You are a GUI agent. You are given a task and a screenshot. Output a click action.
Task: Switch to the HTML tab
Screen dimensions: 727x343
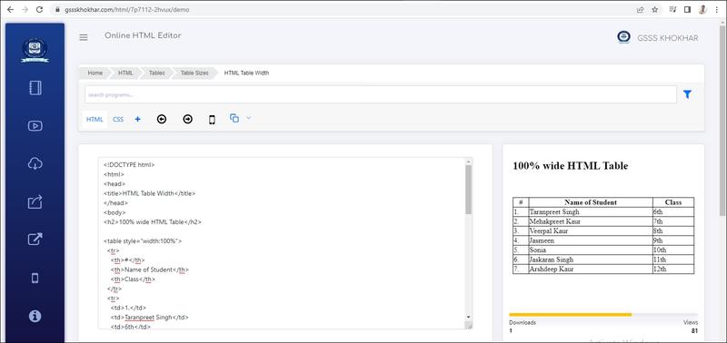[x=95, y=120]
